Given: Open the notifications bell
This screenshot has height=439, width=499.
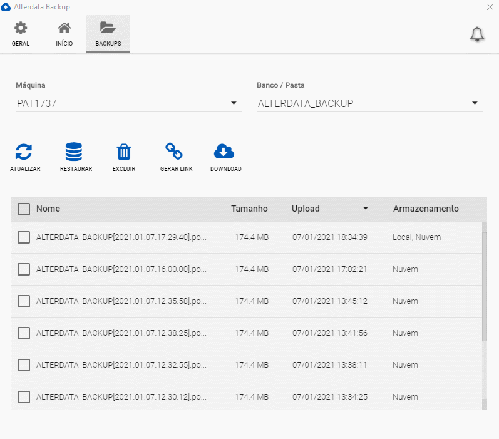Looking at the screenshot, I should pyautogui.click(x=477, y=34).
